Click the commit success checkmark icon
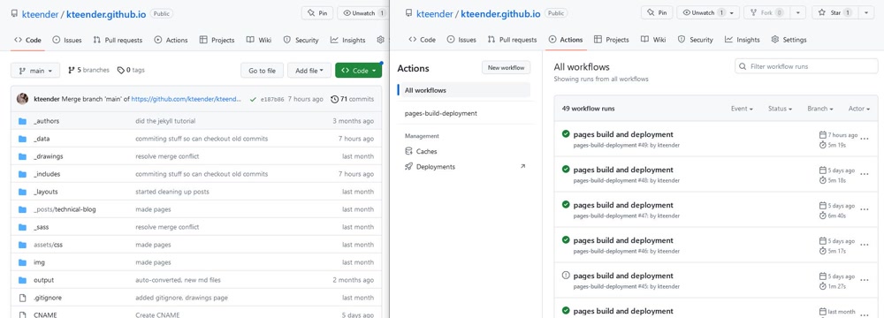The image size is (884, 318). point(253,99)
